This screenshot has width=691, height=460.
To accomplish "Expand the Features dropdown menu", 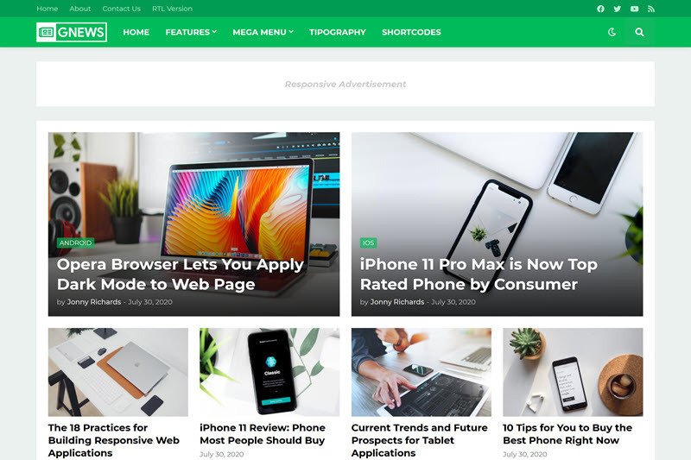I will 191,32.
